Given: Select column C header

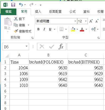Looking at the screenshot, I should 86,55.
